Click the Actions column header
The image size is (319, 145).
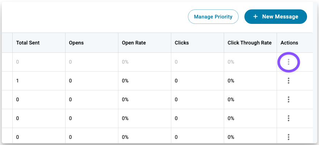[289, 43]
